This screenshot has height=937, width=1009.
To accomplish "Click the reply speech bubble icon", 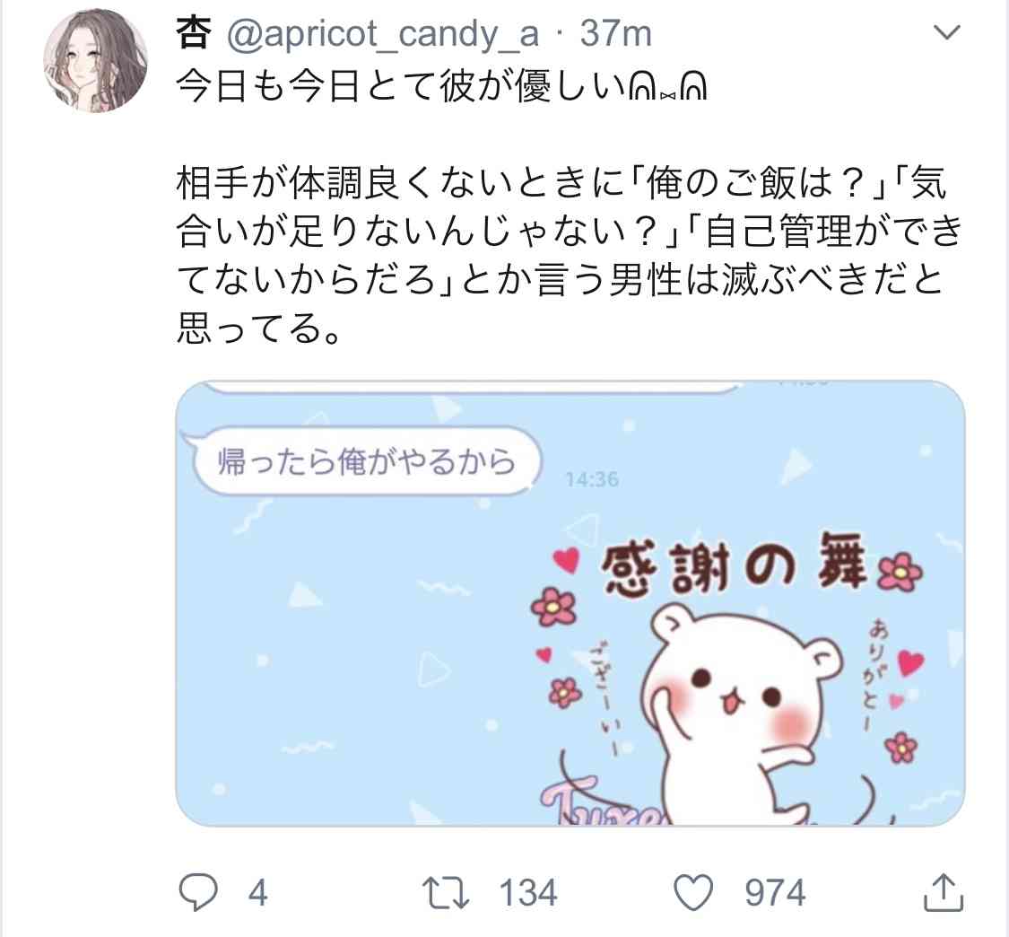I will point(197,892).
